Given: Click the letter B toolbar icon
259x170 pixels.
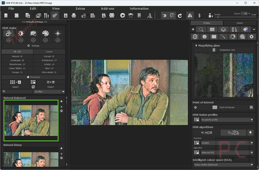Looking at the screenshot, I should coord(104,16).
